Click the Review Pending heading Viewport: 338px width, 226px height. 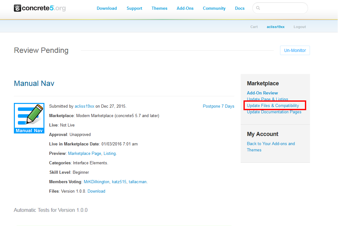point(41,50)
